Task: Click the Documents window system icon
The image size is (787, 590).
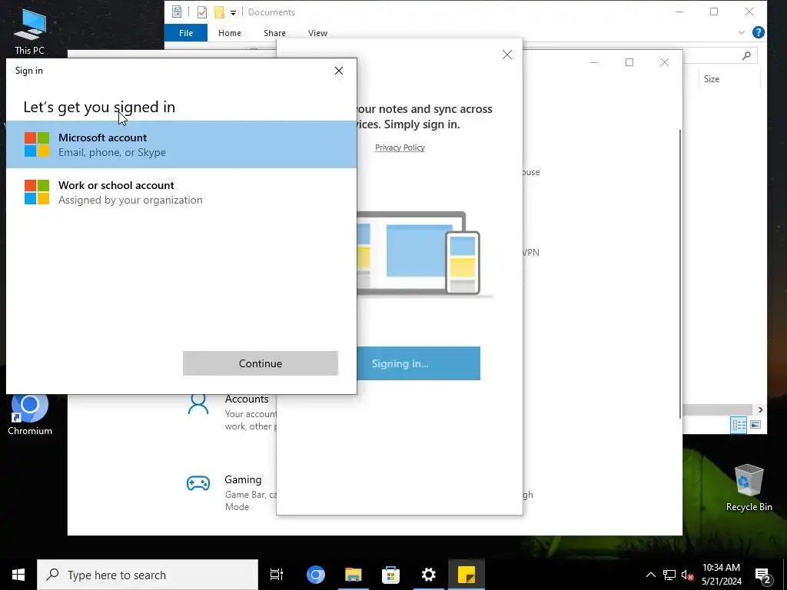Action: (x=176, y=12)
